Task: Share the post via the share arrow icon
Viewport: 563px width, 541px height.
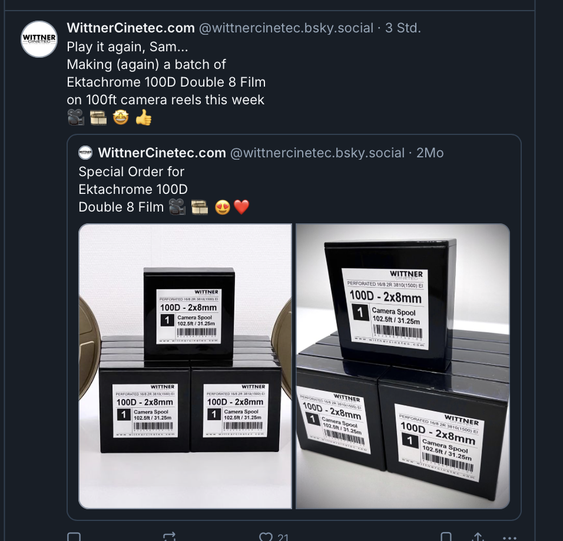Action: (x=478, y=537)
